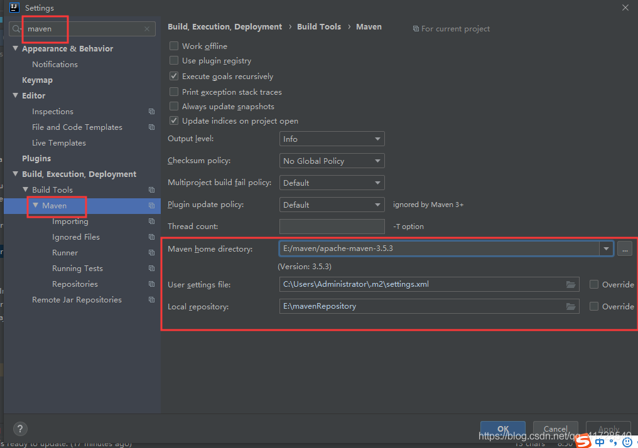
Task: Open the Maven home directory dropdown arrow
Action: pos(606,249)
